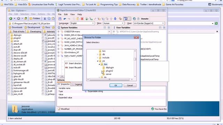Click the question mark help icon
223x125 pixels.
tap(138, 19)
